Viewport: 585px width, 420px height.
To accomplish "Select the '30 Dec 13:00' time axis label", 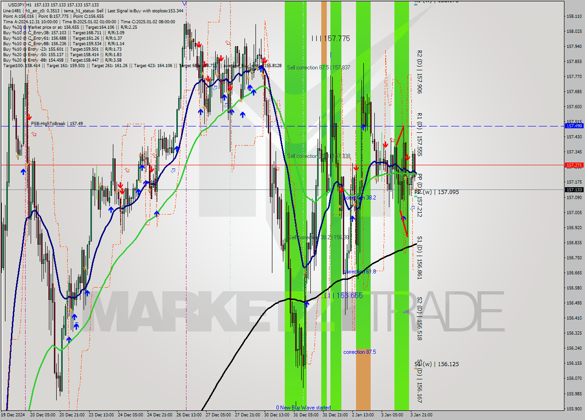I will tap(277, 415).
